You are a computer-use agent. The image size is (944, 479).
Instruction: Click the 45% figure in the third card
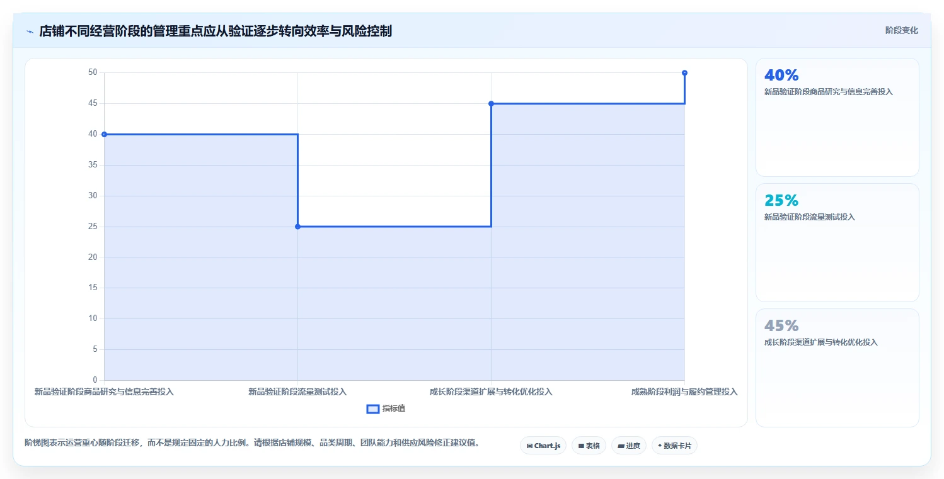[781, 325]
